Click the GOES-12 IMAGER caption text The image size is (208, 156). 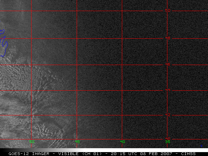[29, 154]
